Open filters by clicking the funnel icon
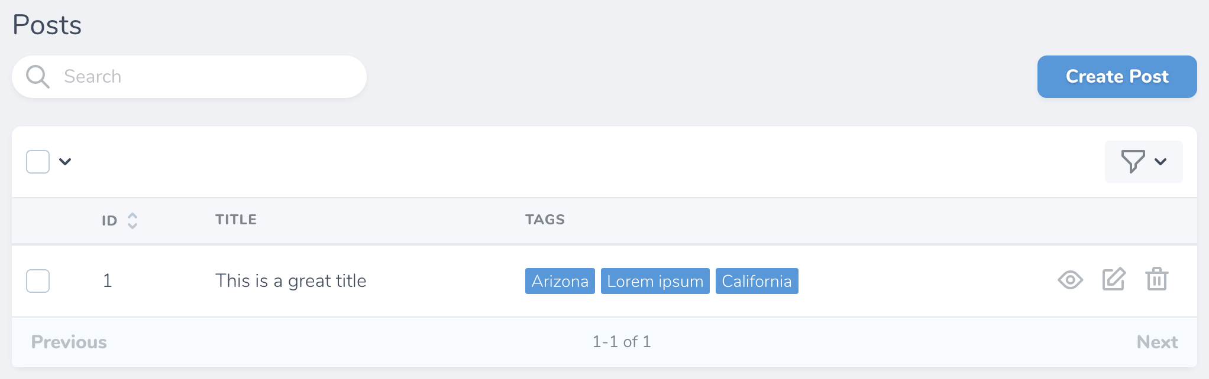 pos(1133,162)
